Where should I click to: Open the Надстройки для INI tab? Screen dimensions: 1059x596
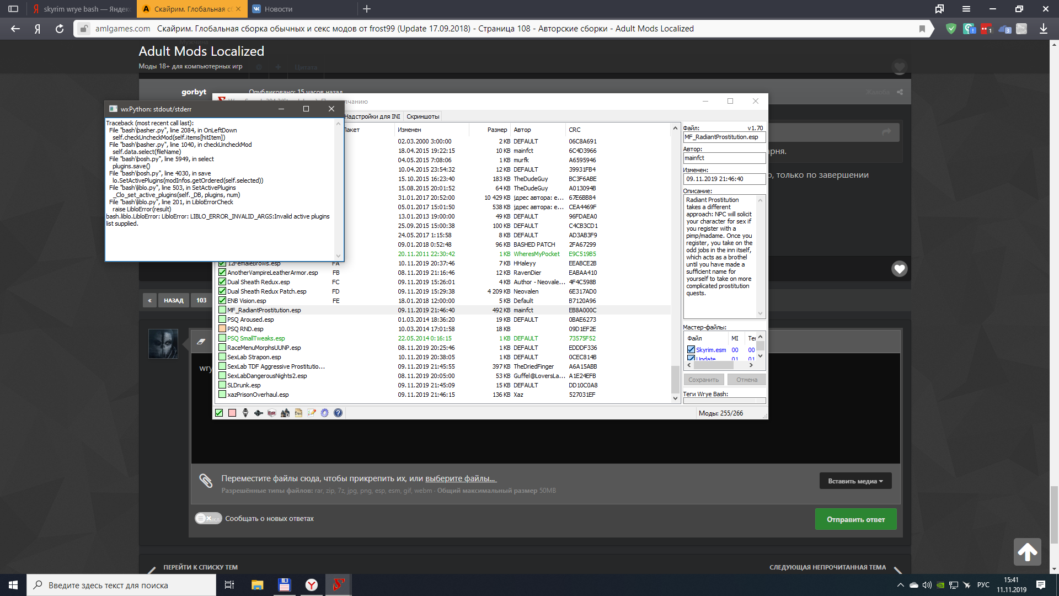372,116
